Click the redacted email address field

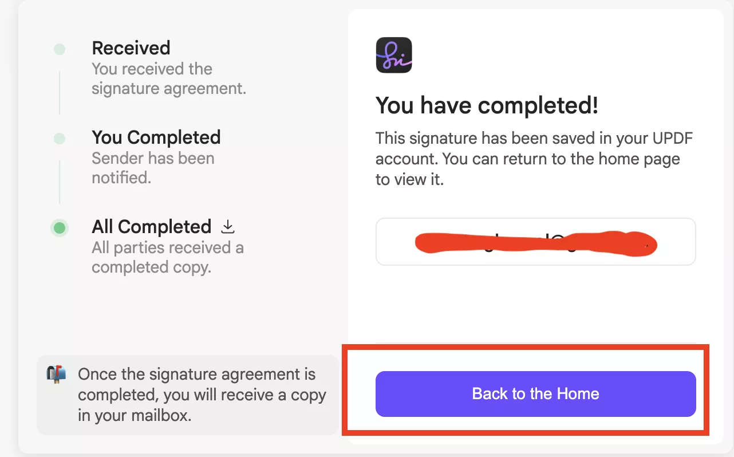point(535,242)
